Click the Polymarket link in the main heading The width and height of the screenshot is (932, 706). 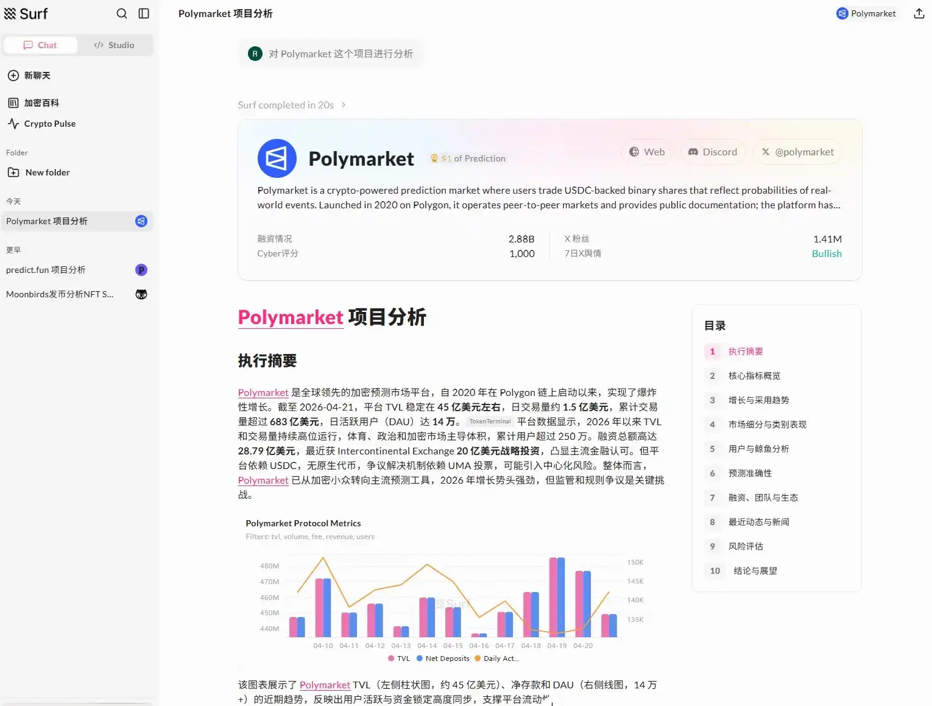[291, 317]
